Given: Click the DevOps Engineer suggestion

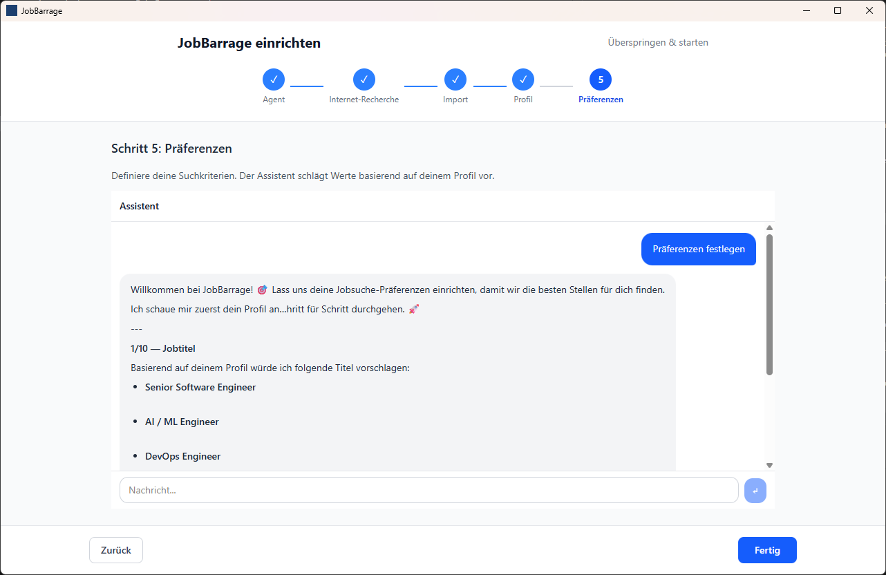Looking at the screenshot, I should (183, 456).
